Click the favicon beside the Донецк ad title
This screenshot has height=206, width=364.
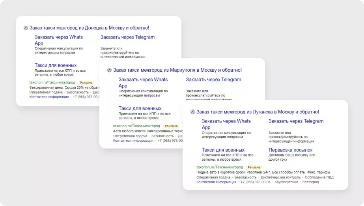[26, 28]
